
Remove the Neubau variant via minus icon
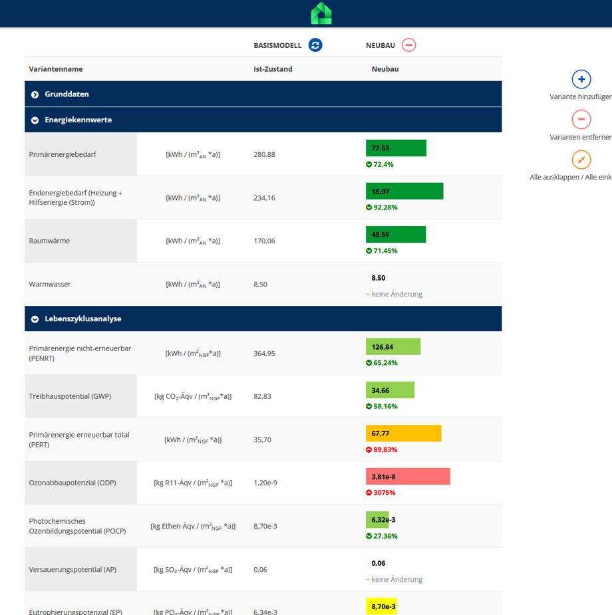pos(409,45)
